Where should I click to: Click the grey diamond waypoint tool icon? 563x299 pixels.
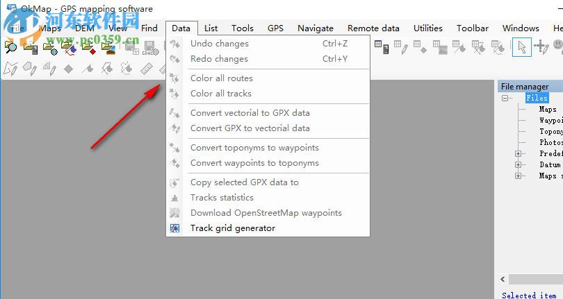pyautogui.click(x=68, y=69)
